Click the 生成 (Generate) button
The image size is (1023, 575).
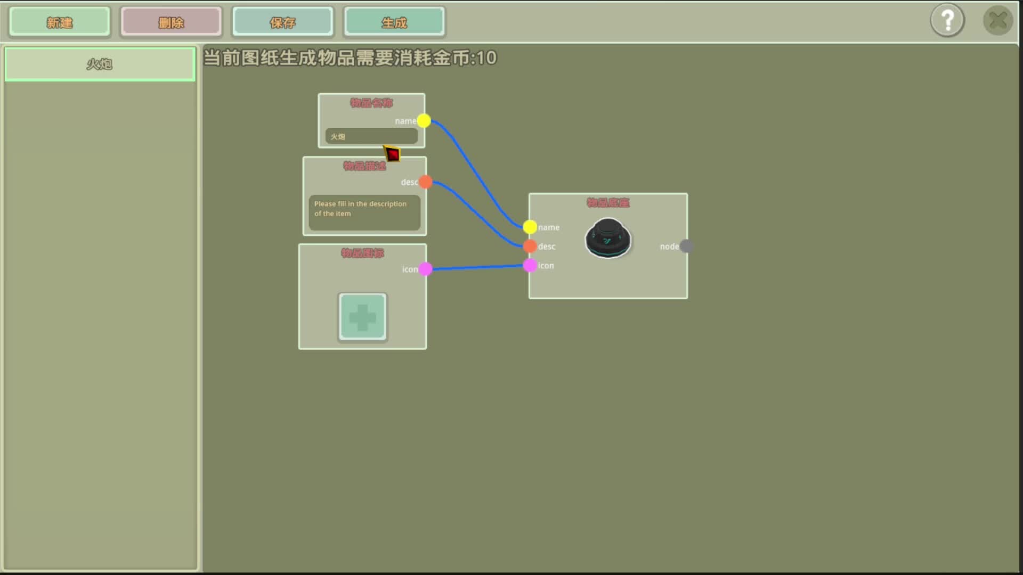pos(394,22)
